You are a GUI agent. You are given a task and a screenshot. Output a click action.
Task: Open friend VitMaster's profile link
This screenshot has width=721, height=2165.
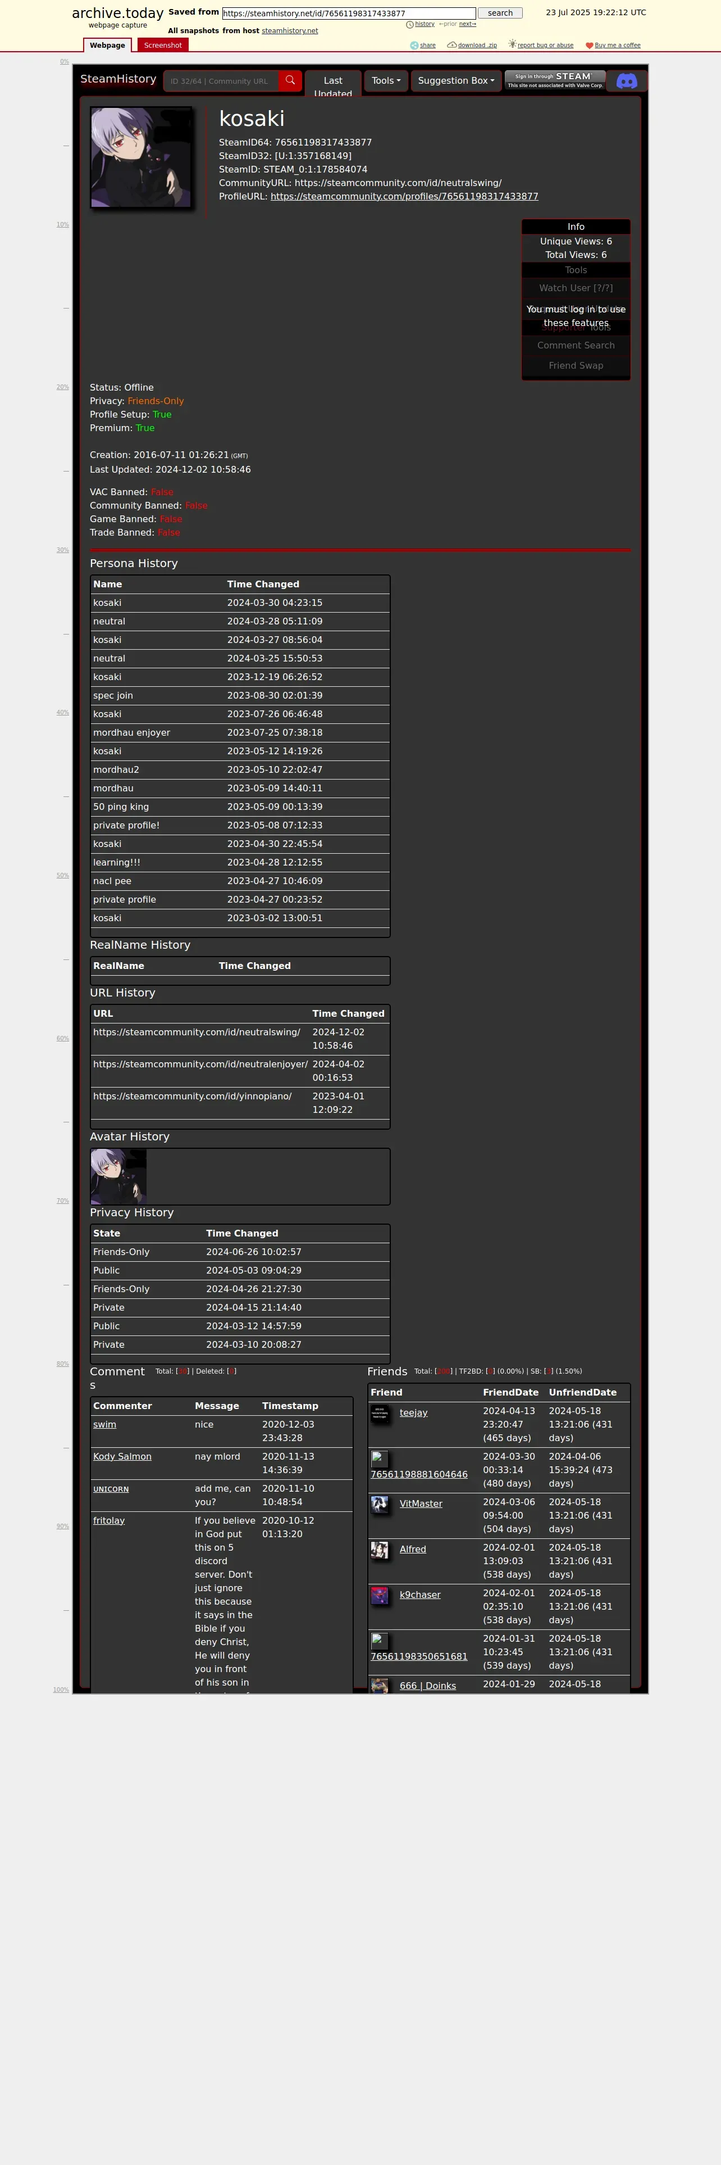pyautogui.click(x=421, y=1503)
